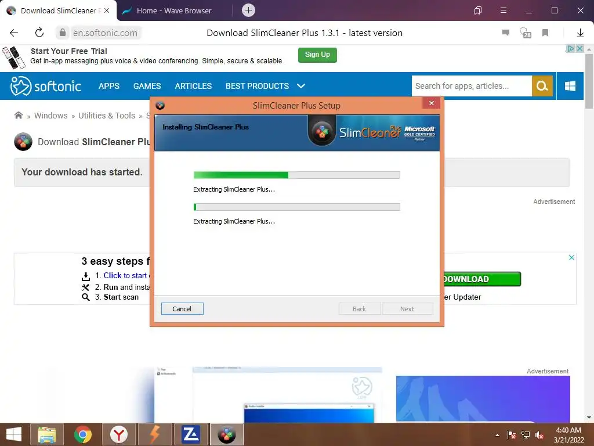This screenshot has width=594, height=446.
Task: Click the chat bubble icon in address bar
Action: 506,33
